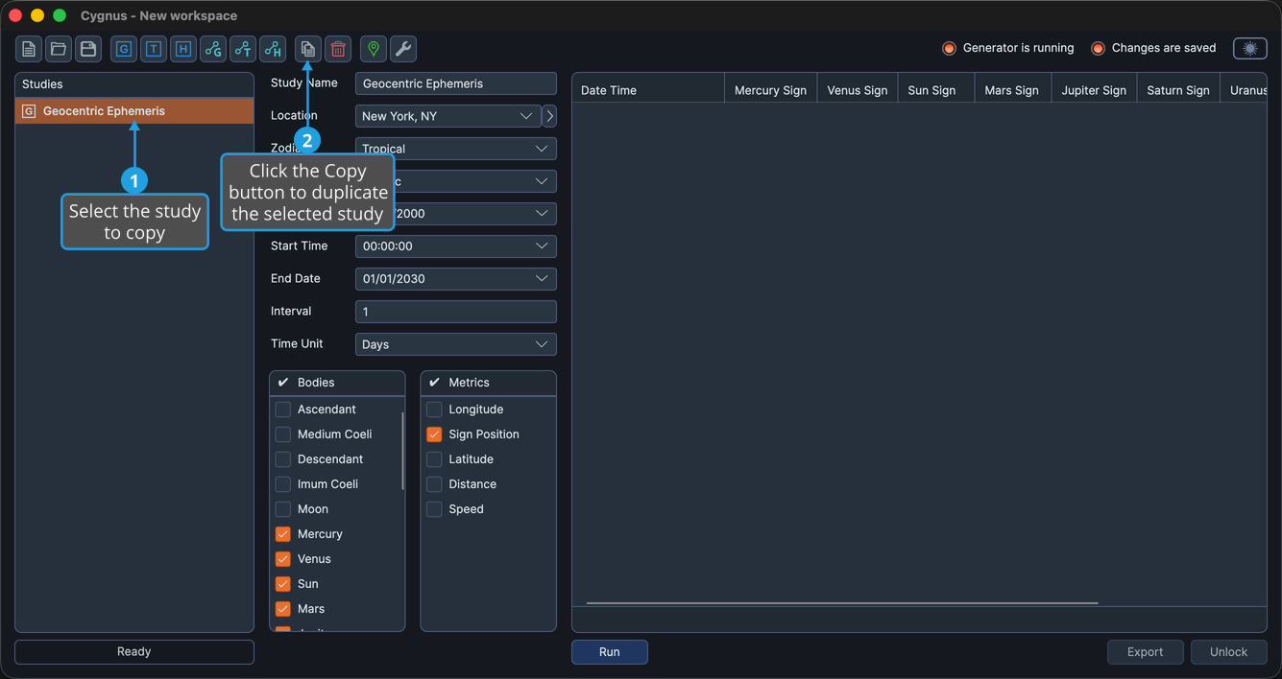Screen dimensions: 1282x679
Task: Enable the Ascendant body checkbox
Action: (283, 410)
